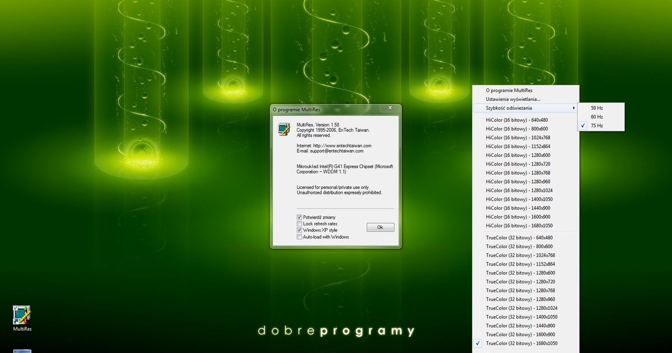Choose TrueColor (32 bitowy) 1152x864
This screenshot has width=672, height=353.
point(526,264)
